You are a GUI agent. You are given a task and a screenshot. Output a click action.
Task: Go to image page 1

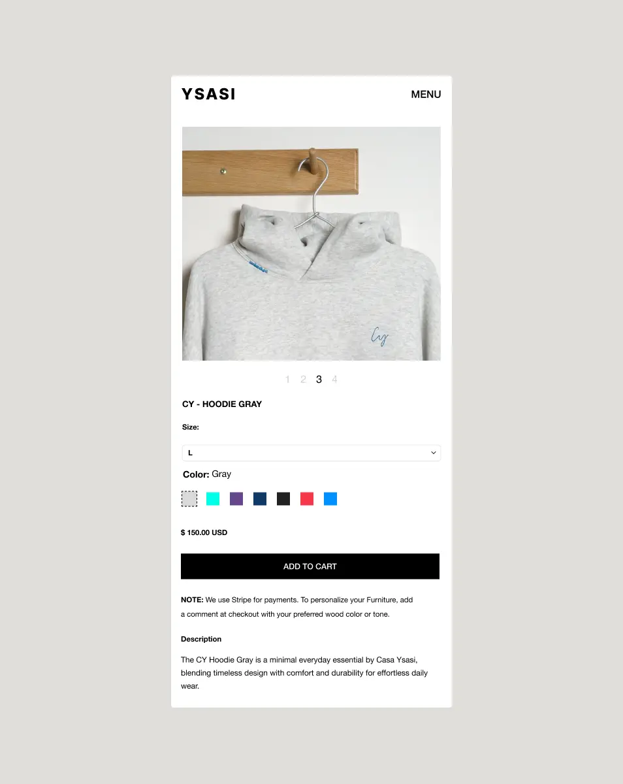287,380
